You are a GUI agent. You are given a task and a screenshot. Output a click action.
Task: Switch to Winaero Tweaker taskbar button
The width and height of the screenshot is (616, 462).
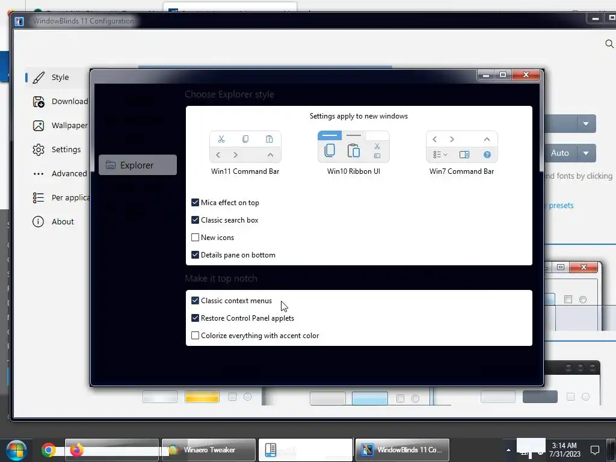[209, 450]
